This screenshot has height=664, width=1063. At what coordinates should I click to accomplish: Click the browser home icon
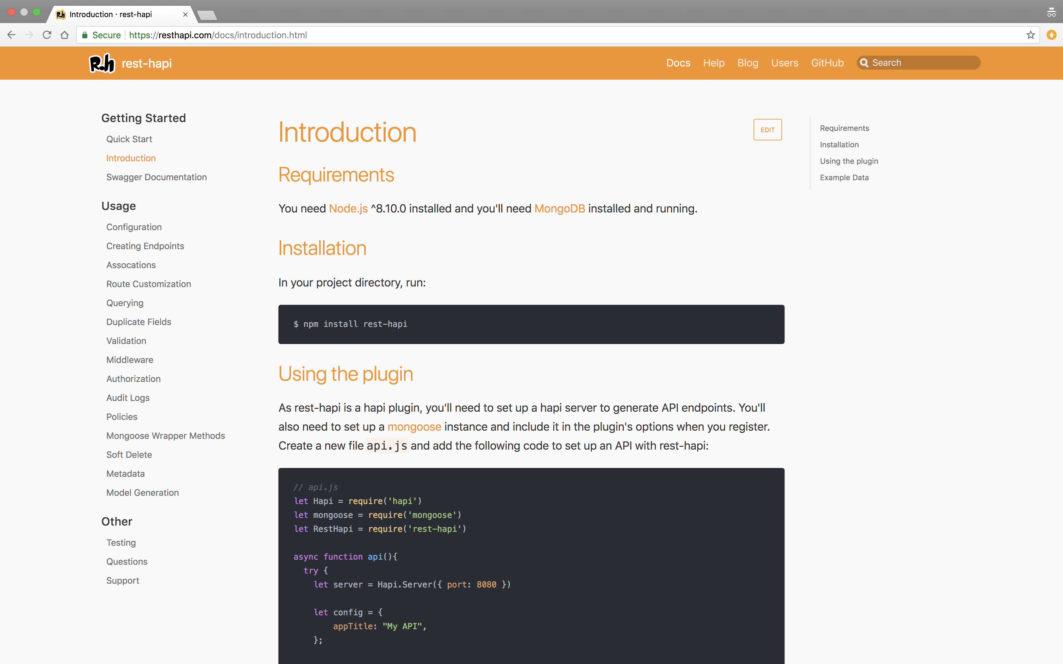[65, 35]
